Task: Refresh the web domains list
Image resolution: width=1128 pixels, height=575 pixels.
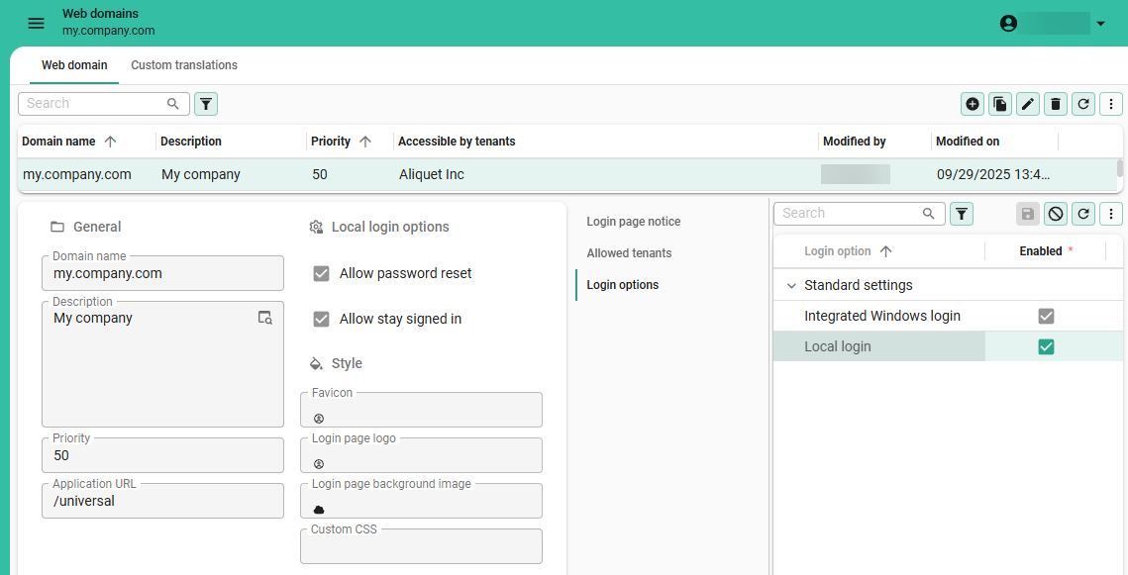Action: click(1083, 104)
